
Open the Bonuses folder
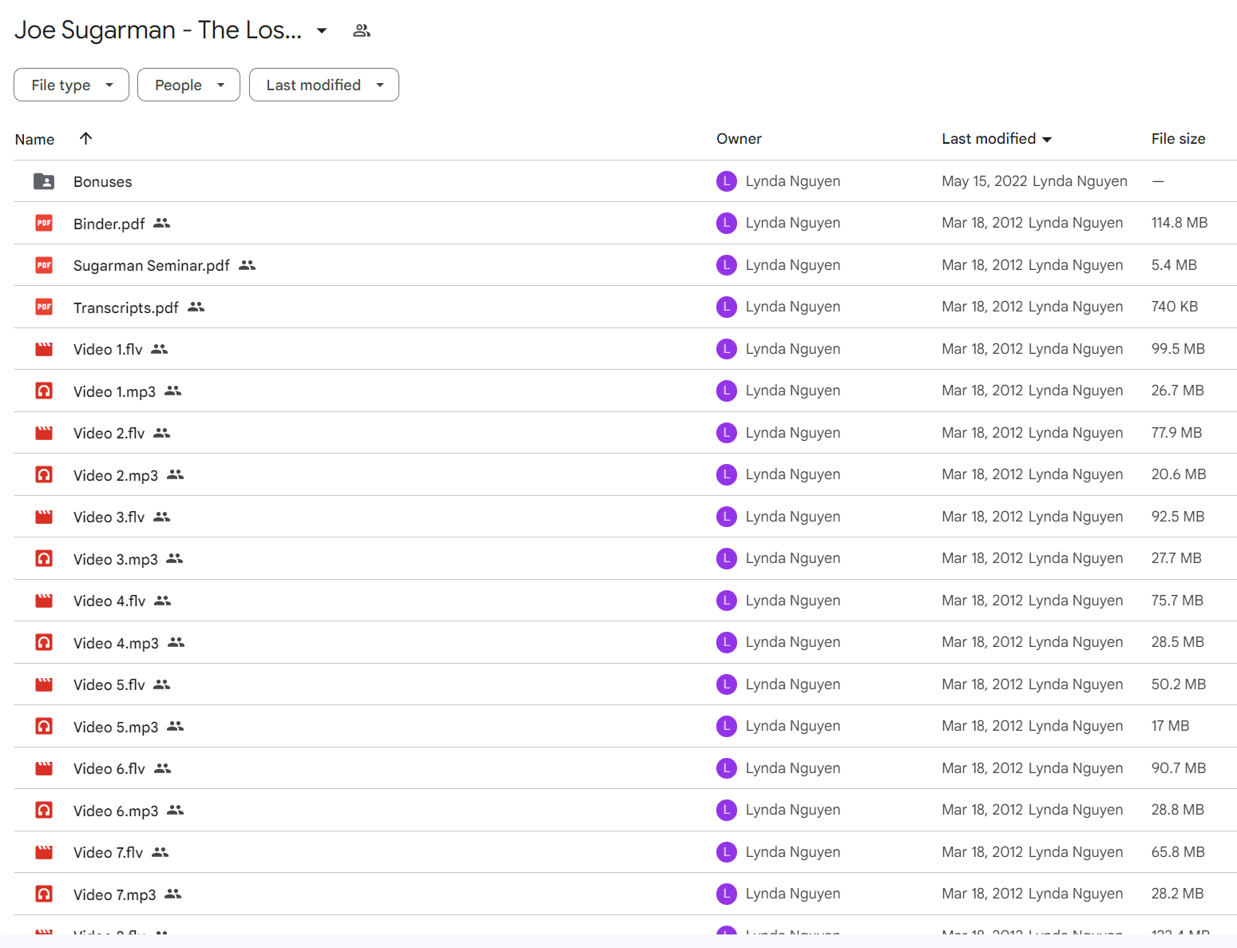[102, 181]
